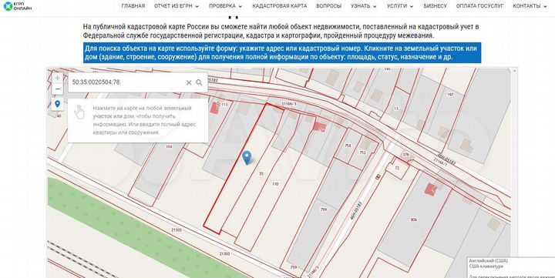Image resolution: width=555 pixels, height=278 pixels.
Task: Open КАДАСТРОВАЯ КАРТА page
Action: (280, 6)
